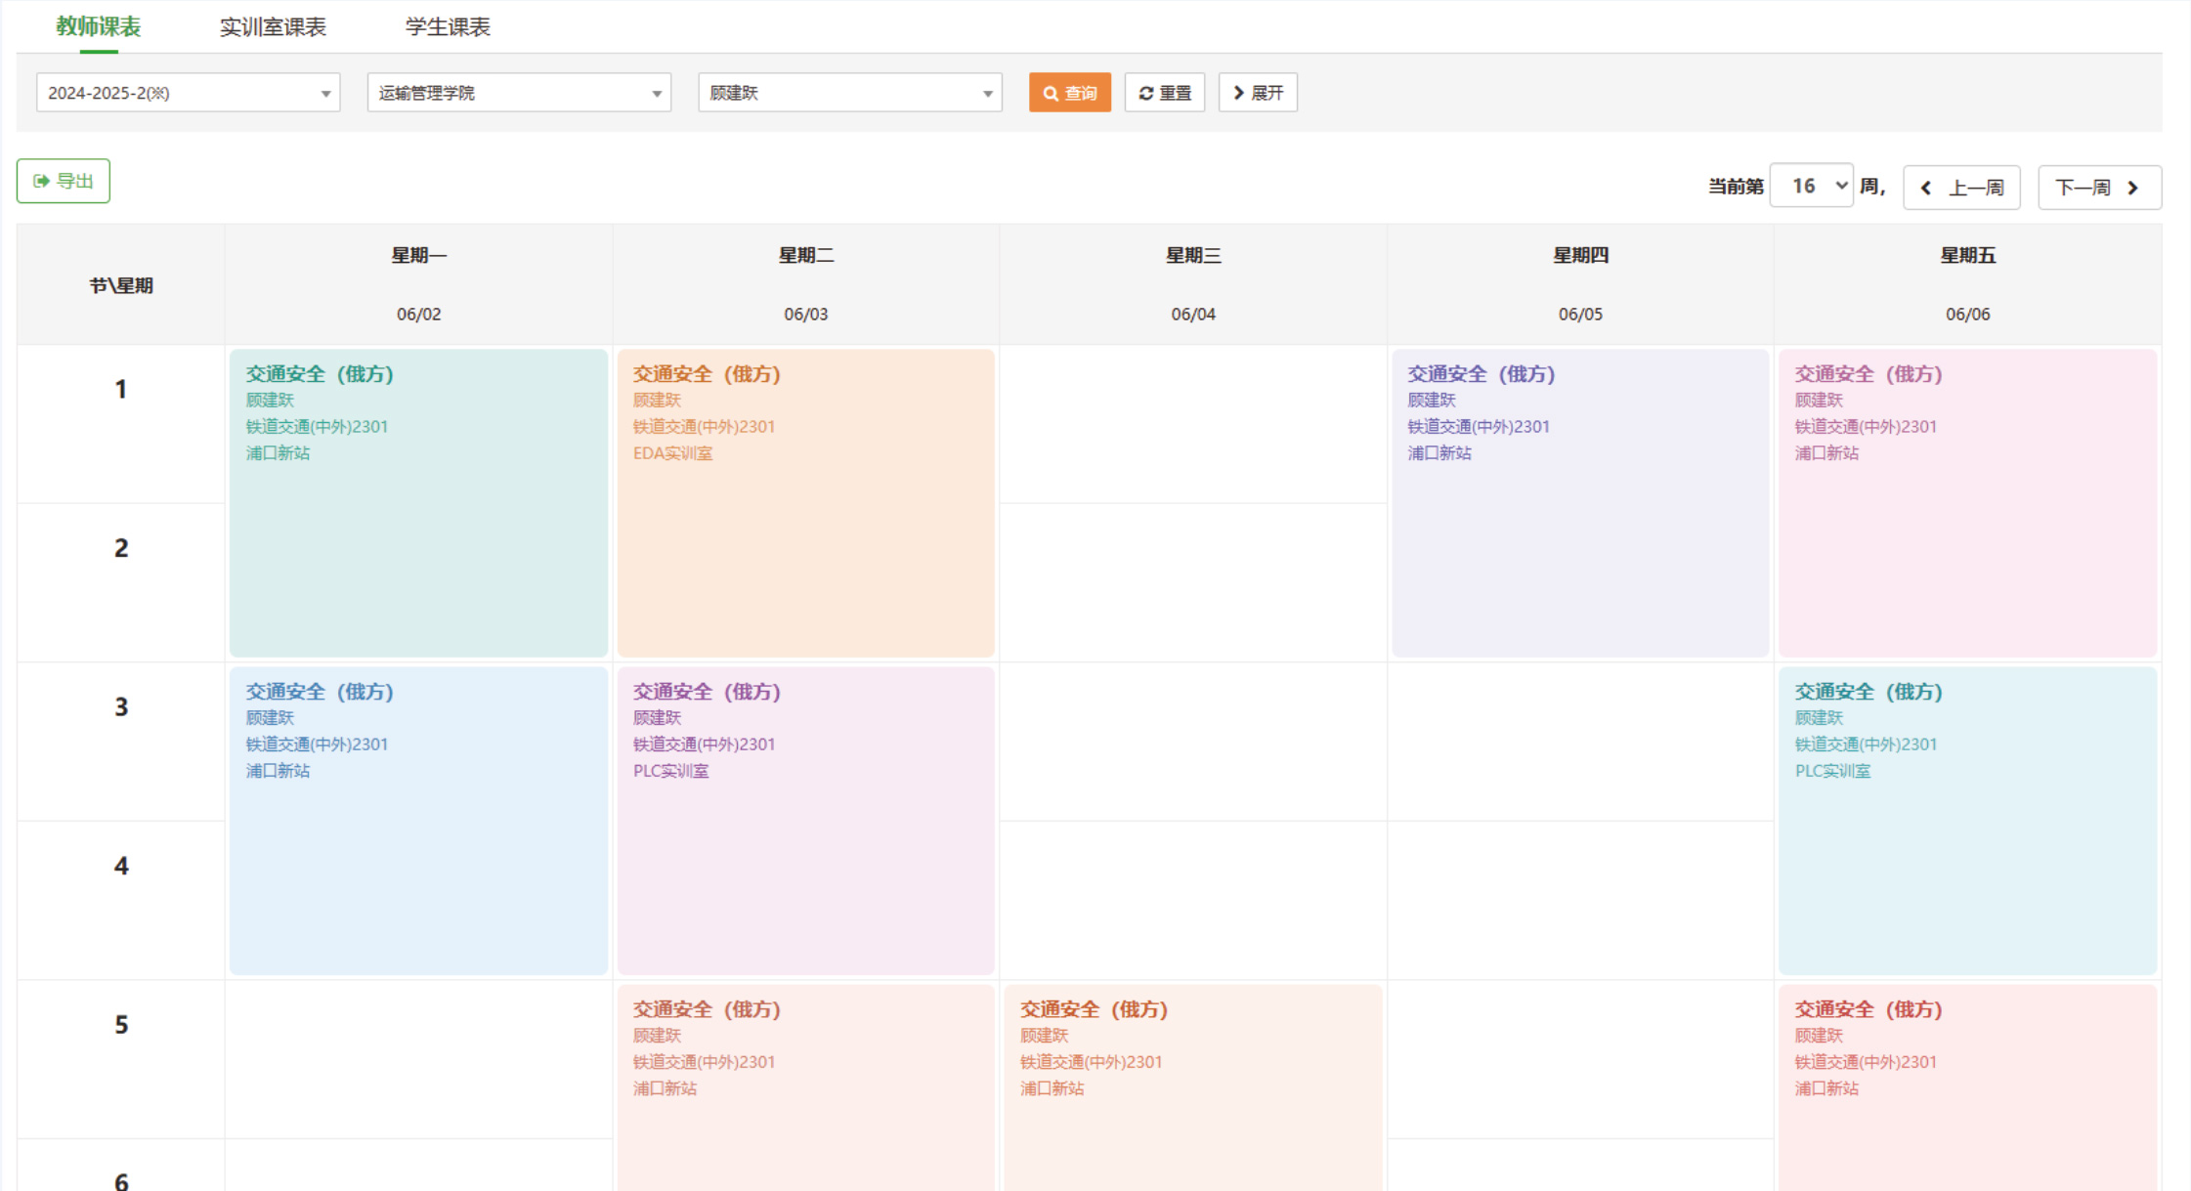The image size is (2191, 1191).
Task: Click the 星期四 column header
Action: coord(1580,255)
